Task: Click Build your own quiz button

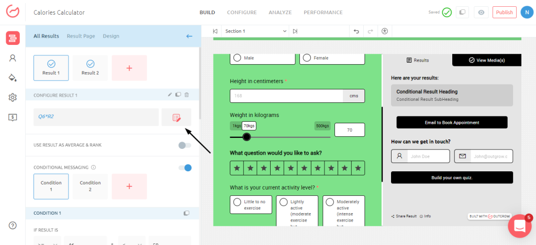Action: [452, 178]
